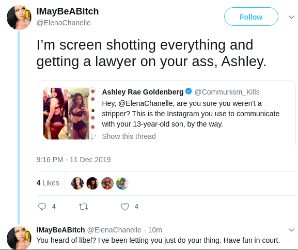Open @ElenaChanelle handle under the display name

pos(64,23)
